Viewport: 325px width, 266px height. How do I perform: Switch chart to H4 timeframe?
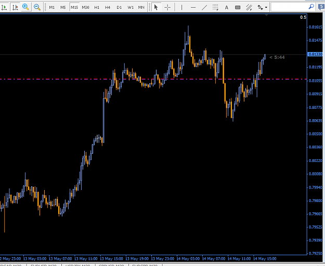(108, 7)
